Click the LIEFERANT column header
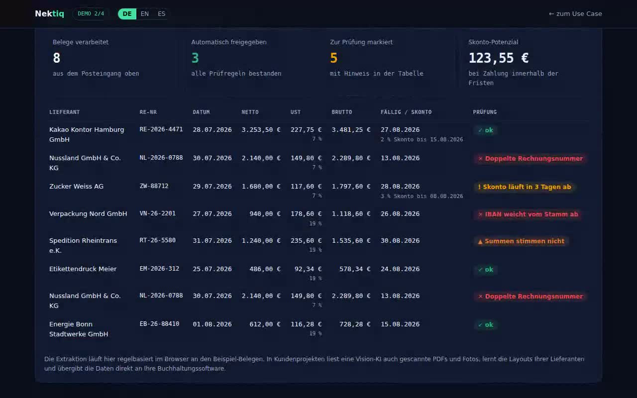 point(64,112)
